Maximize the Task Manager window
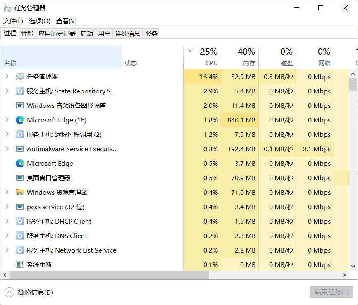This screenshot has height=305, width=358. pos(321,8)
